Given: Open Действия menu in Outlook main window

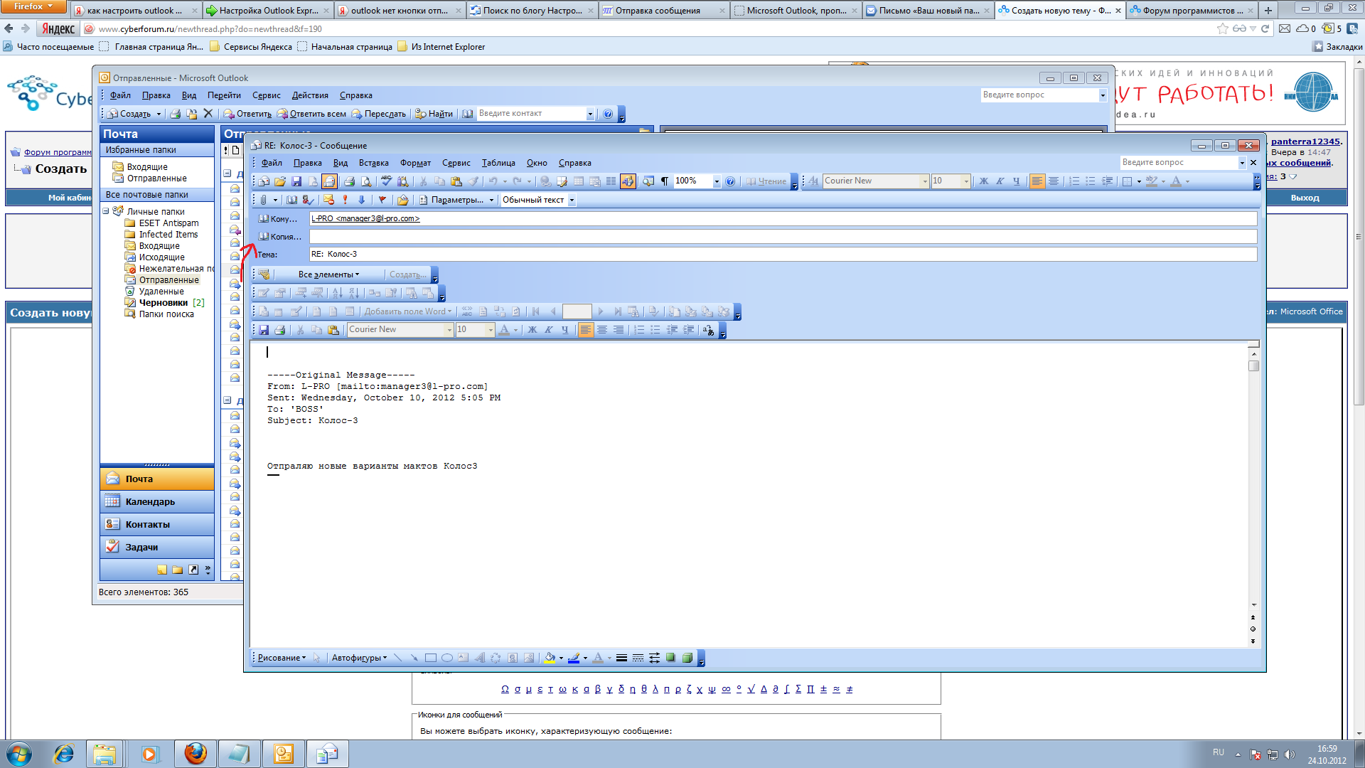Looking at the screenshot, I should pyautogui.click(x=310, y=95).
